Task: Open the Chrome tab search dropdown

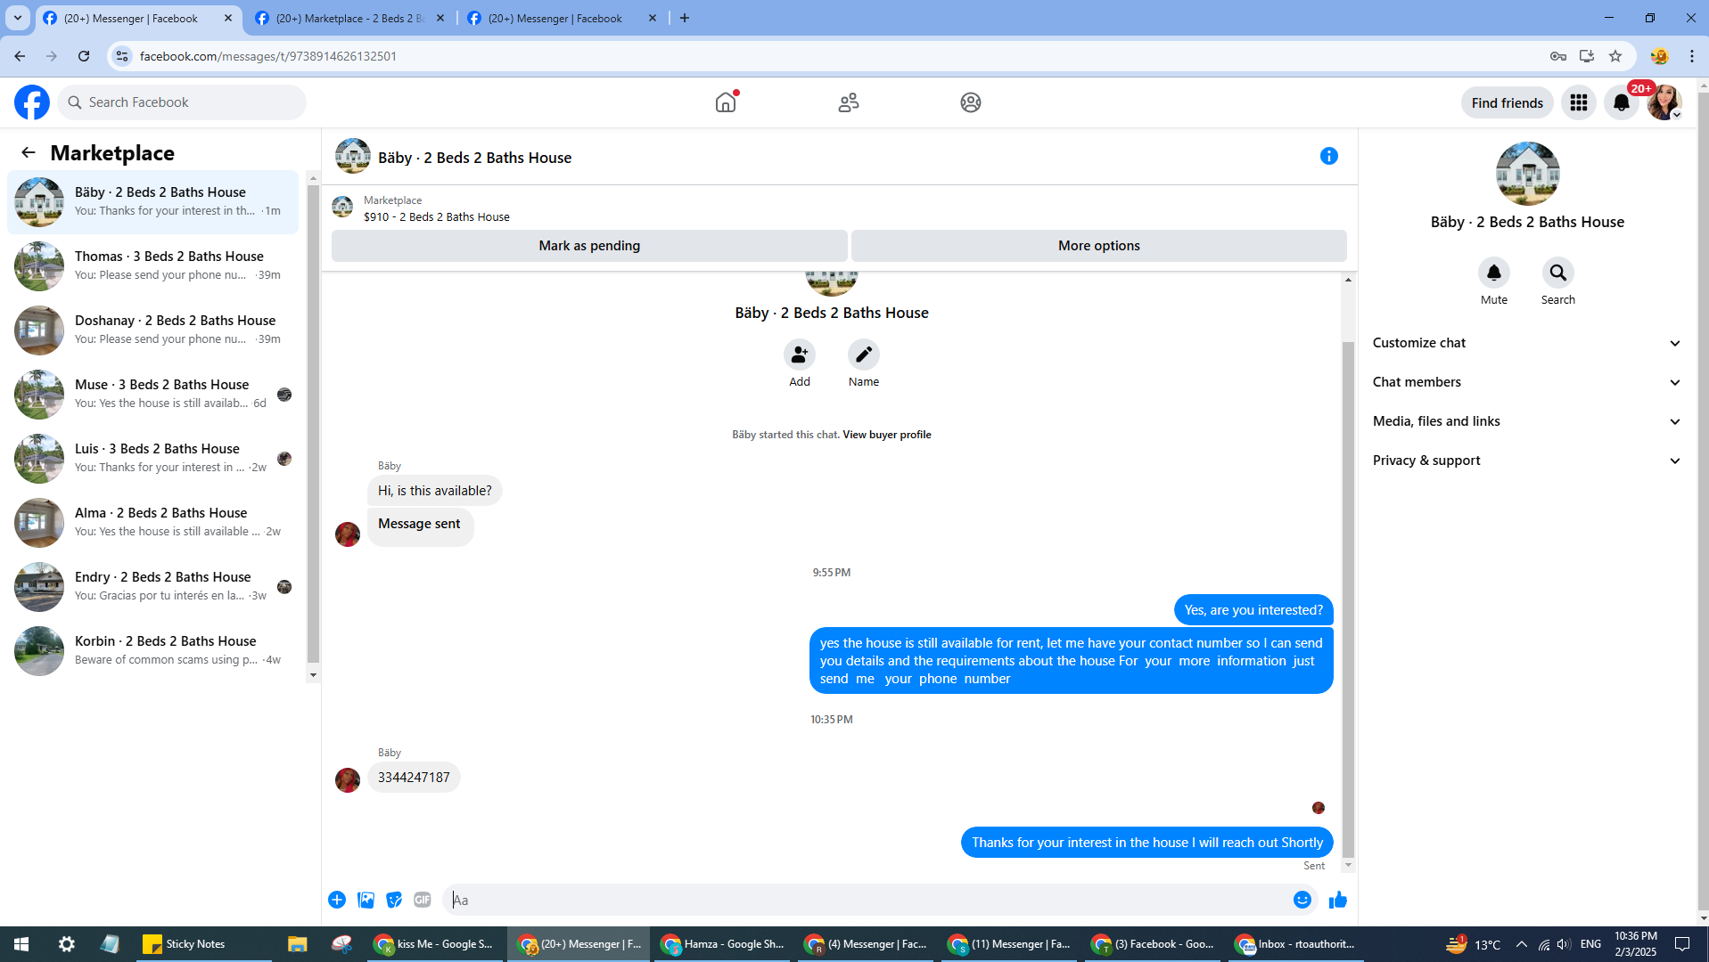Action: (x=18, y=18)
